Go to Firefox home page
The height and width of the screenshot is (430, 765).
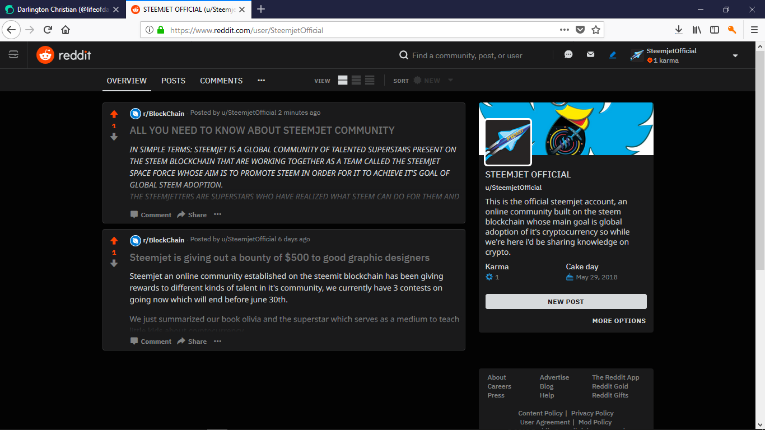[x=66, y=30]
